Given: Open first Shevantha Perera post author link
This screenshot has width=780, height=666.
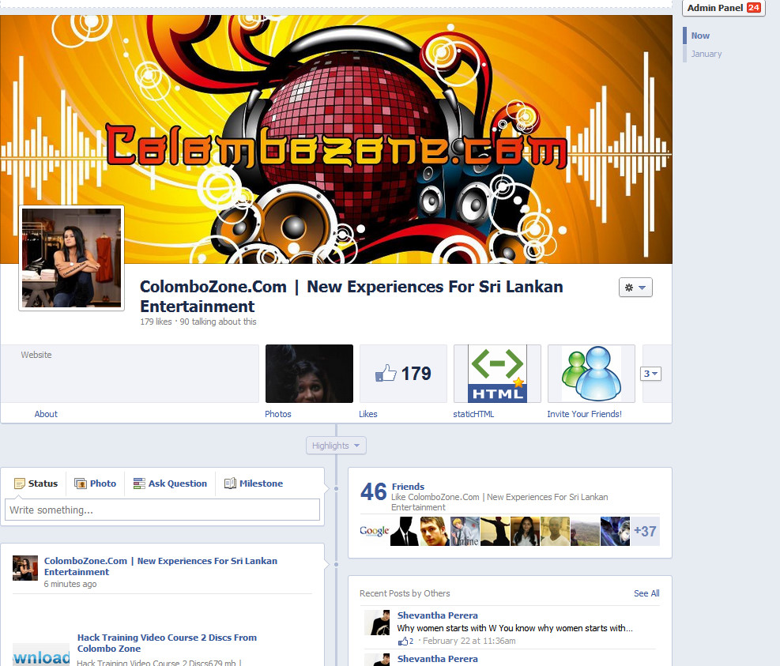Looking at the screenshot, I should pyautogui.click(x=437, y=615).
